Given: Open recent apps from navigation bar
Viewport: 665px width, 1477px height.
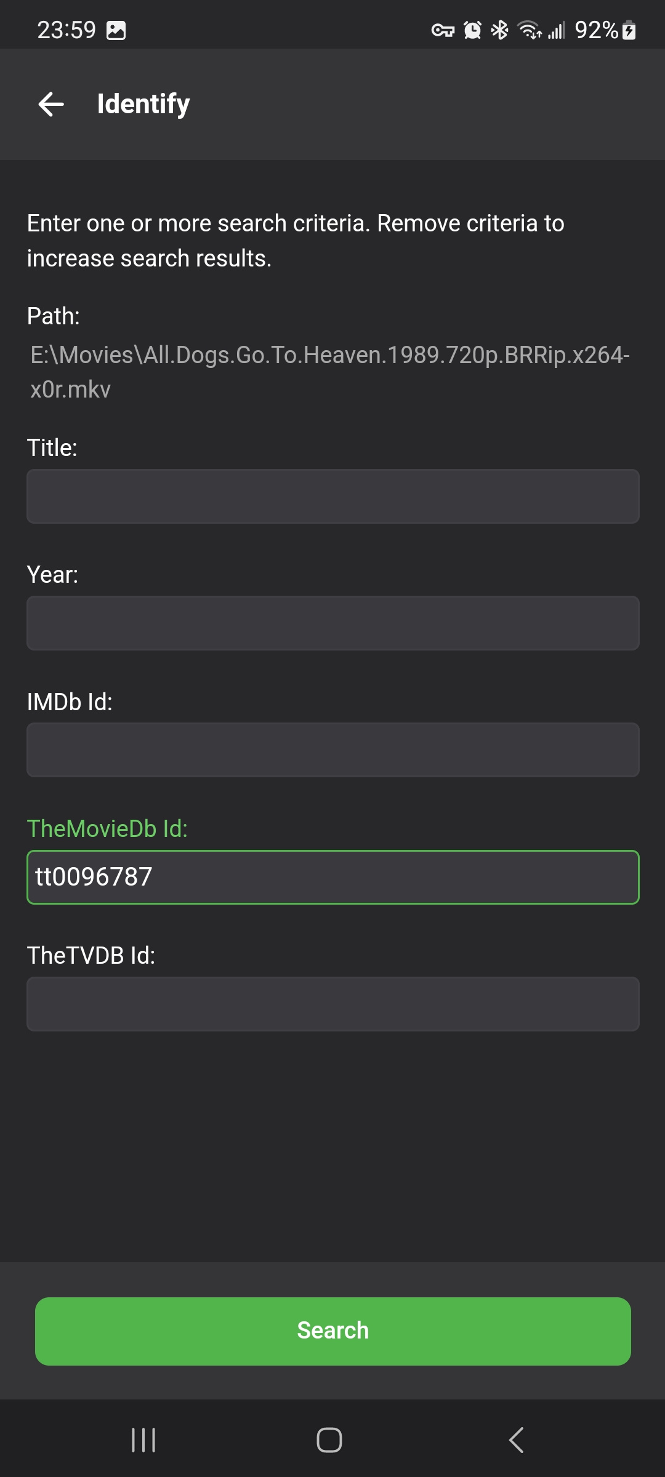Looking at the screenshot, I should point(143,1440).
